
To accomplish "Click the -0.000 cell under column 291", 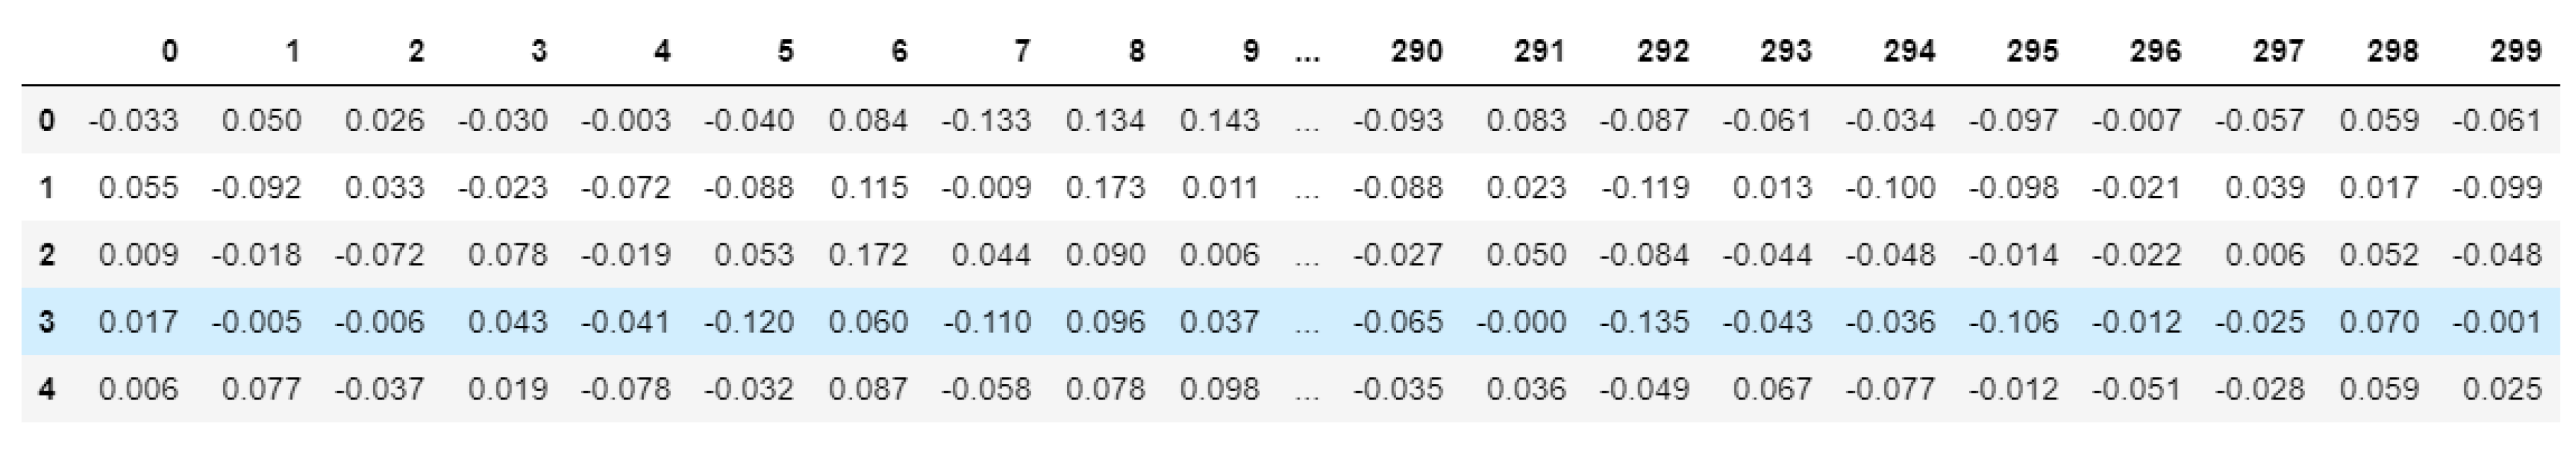I will (1521, 322).
